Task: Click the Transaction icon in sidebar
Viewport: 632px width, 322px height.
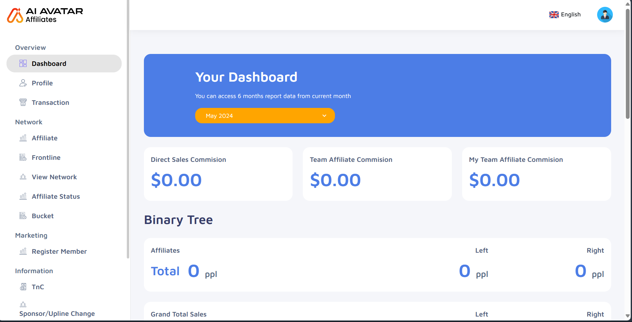Action: 23,102
